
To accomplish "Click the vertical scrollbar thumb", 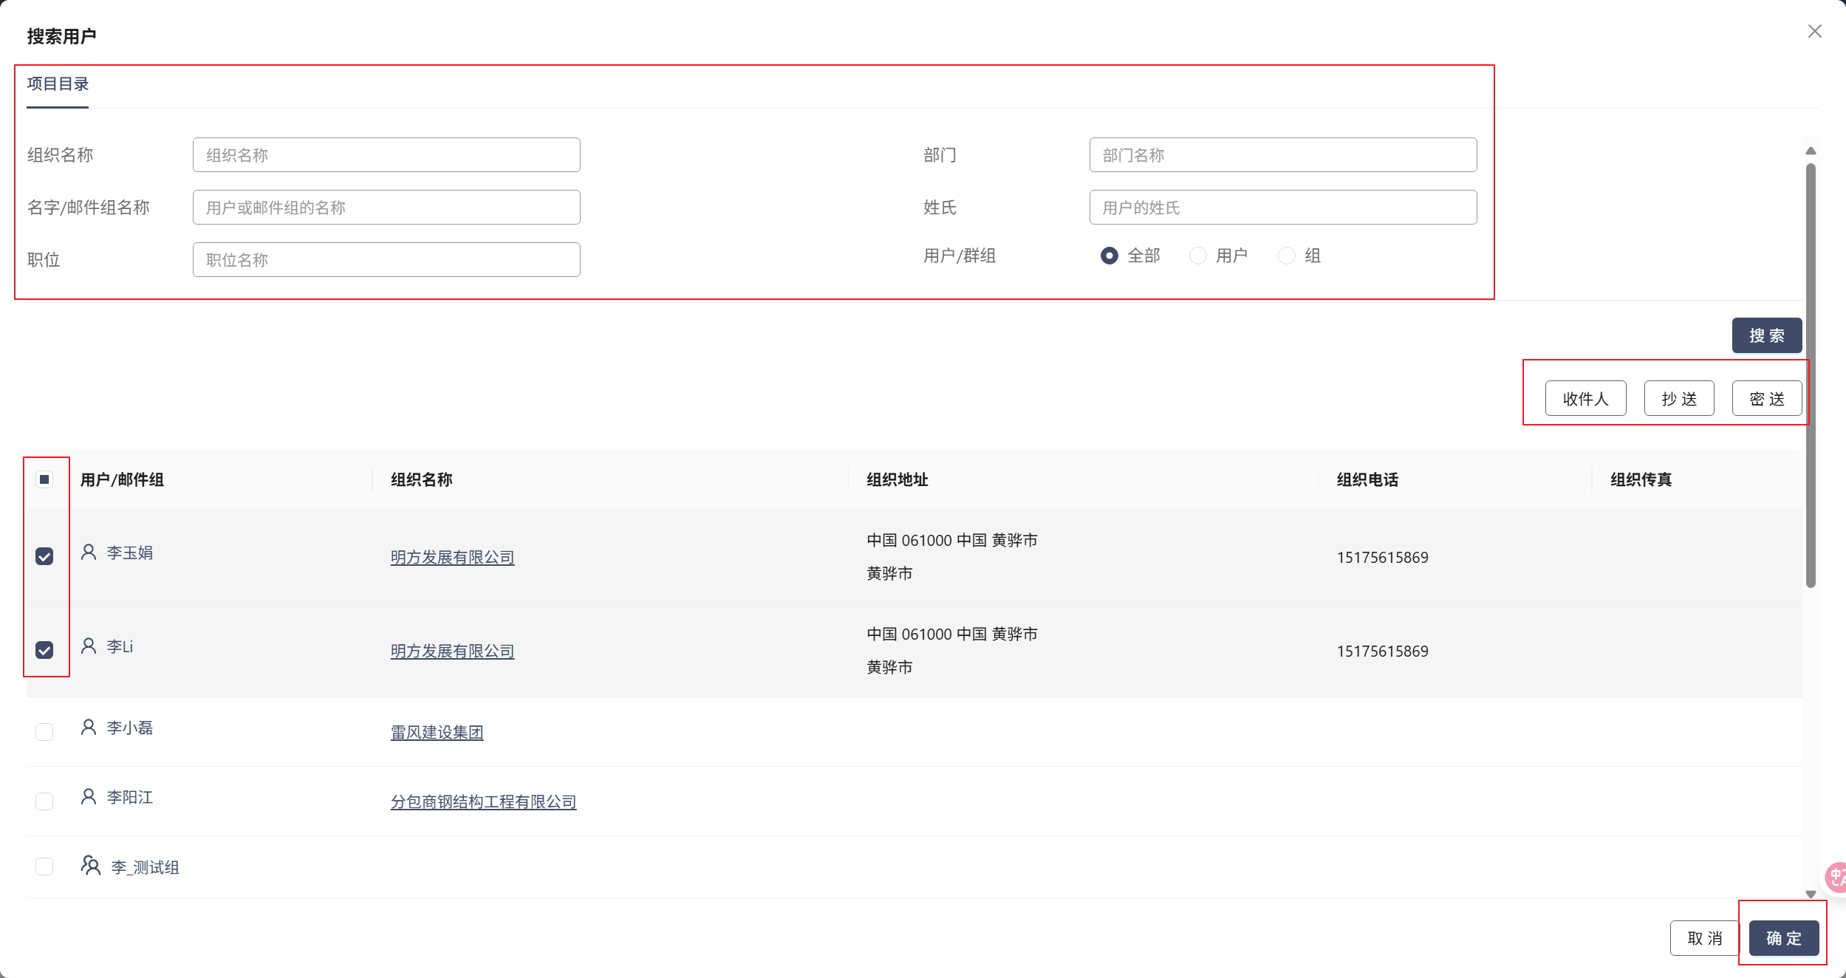I will point(1811,375).
